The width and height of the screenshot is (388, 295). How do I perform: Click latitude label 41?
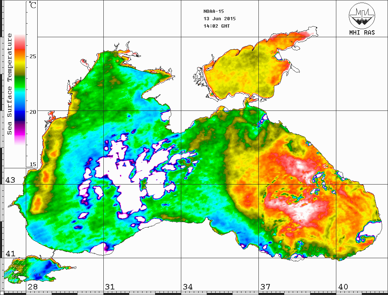10,253
